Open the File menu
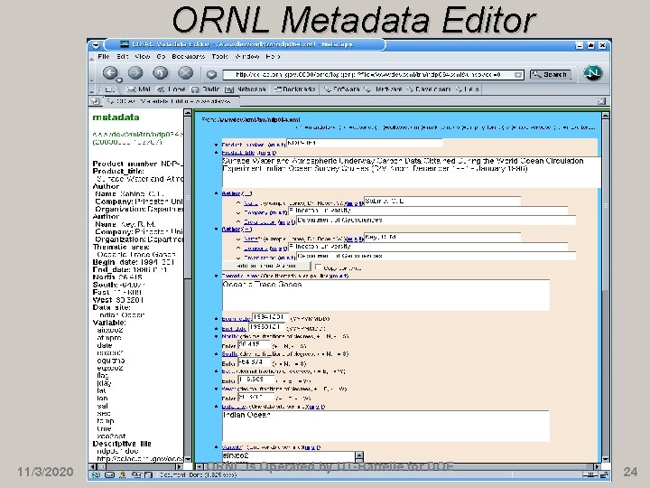The height and width of the screenshot is (488, 650). click(x=104, y=56)
